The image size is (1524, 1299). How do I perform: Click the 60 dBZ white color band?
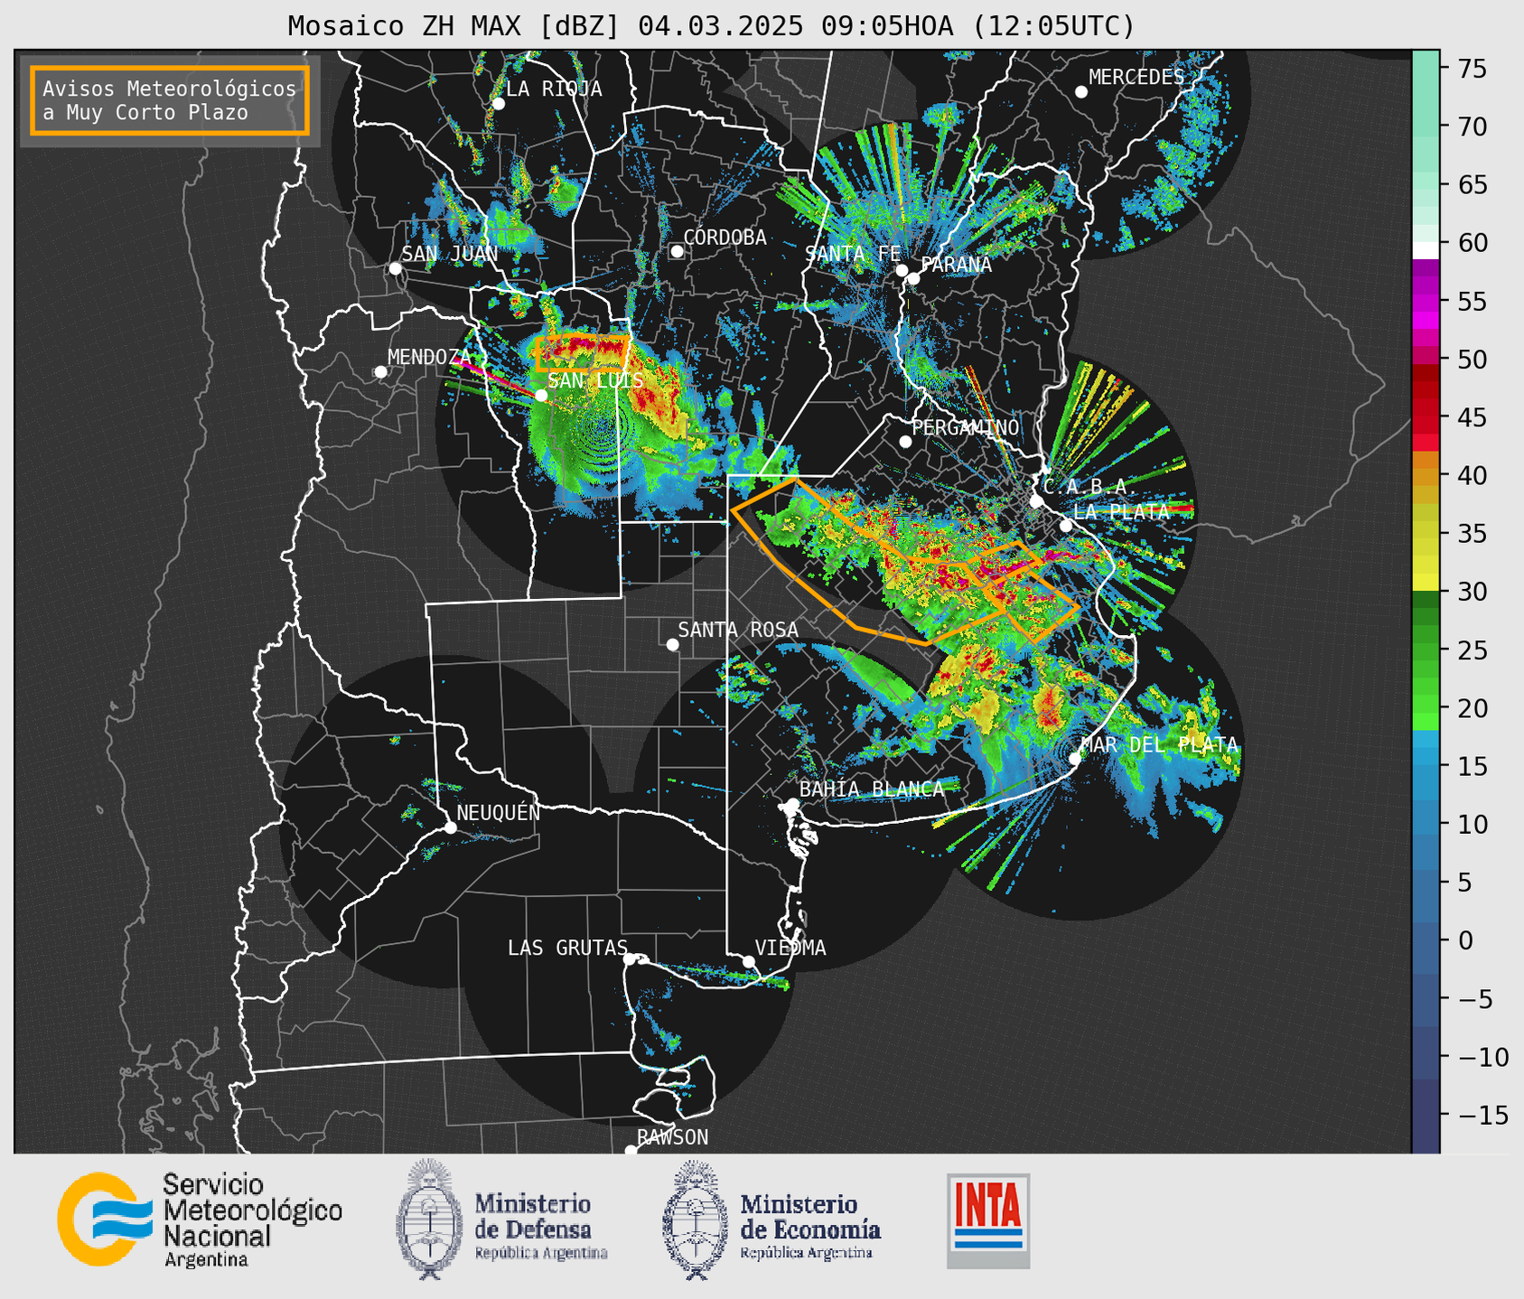tap(1426, 250)
